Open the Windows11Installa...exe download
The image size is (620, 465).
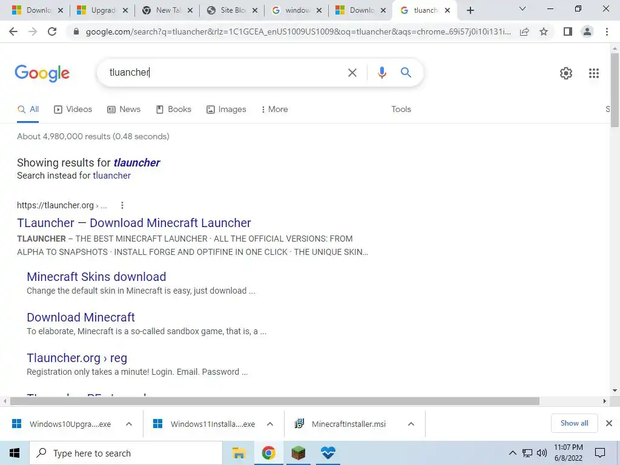click(213, 424)
